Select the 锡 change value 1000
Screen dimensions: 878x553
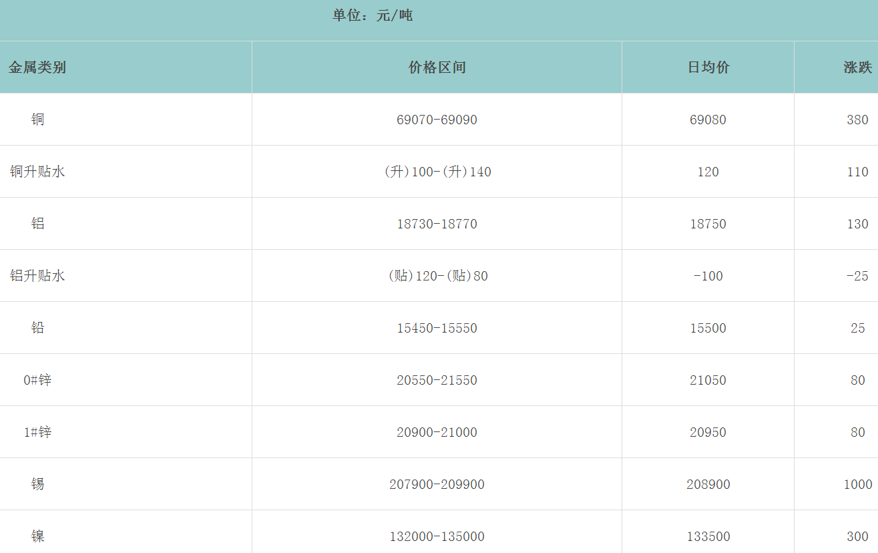pyautogui.click(x=857, y=485)
